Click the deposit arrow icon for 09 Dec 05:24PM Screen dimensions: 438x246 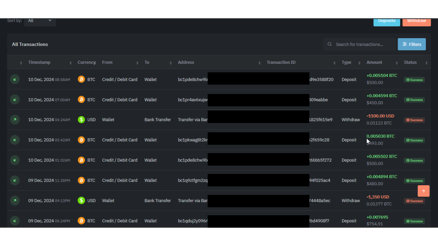15,221
